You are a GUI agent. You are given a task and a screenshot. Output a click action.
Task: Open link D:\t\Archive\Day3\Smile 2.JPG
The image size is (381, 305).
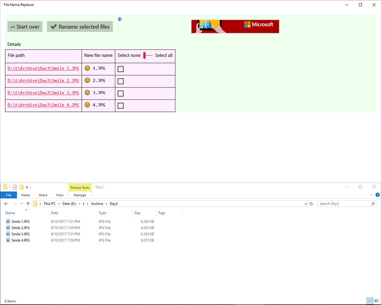coord(43,81)
